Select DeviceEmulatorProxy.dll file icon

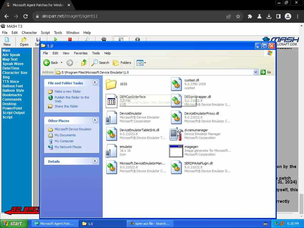pyautogui.click(x=176, y=117)
